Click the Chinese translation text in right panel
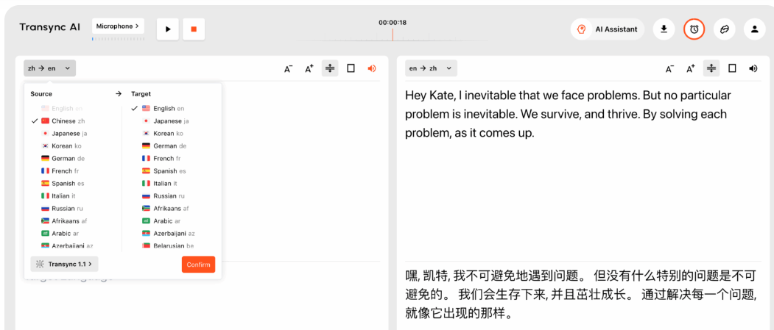774x330 pixels. [580, 294]
